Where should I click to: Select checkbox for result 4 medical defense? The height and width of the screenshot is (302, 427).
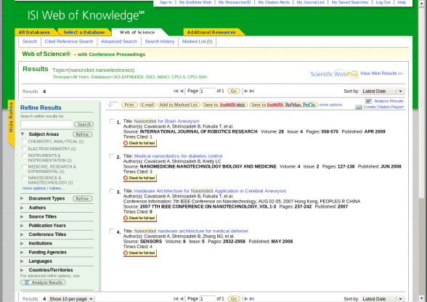pyautogui.click(x=112, y=231)
